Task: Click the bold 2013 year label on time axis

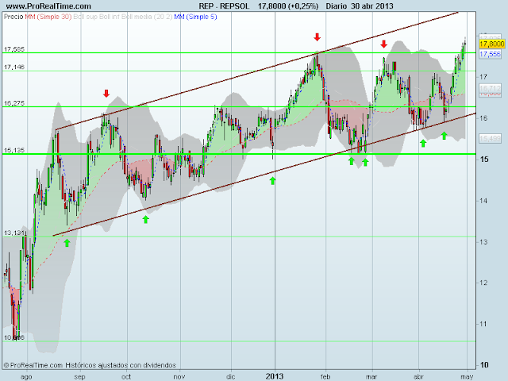Action: [x=275, y=376]
